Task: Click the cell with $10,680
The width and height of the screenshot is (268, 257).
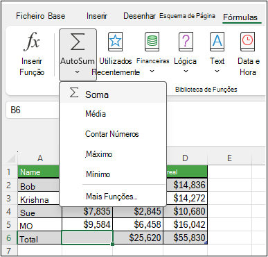Action: click(x=186, y=211)
